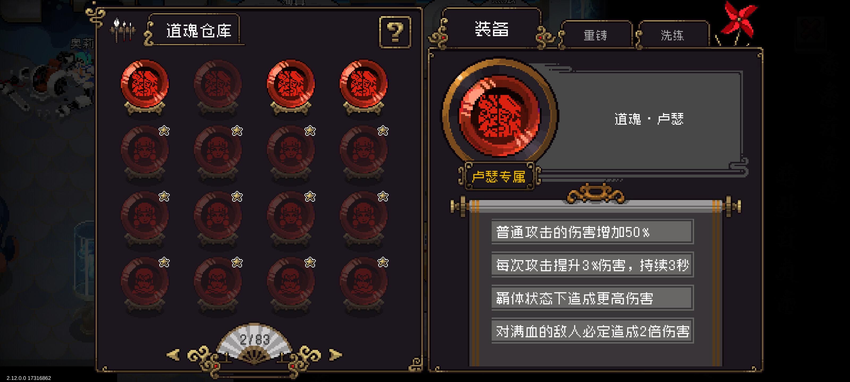Click the 卢瑟专属 label
The image size is (850, 382).
pyautogui.click(x=499, y=177)
